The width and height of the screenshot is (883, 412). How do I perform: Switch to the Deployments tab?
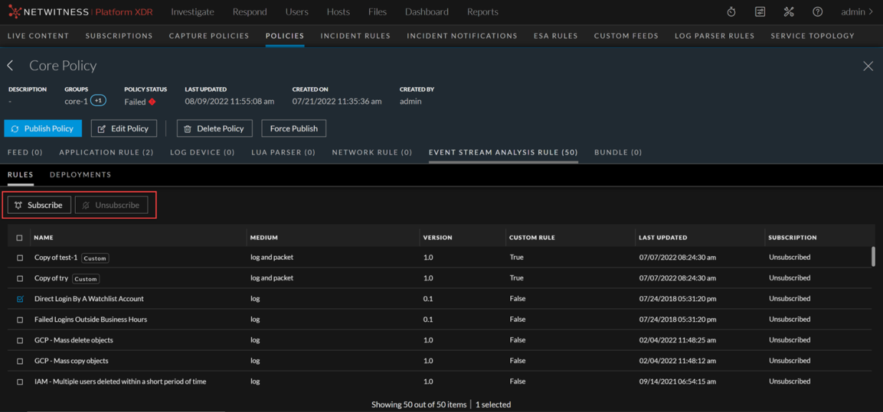80,175
